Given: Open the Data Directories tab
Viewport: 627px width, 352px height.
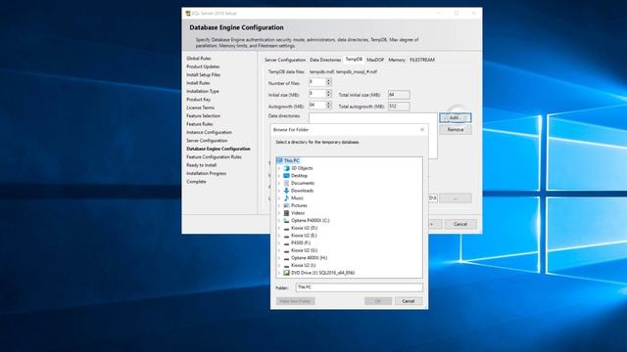Looking at the screenshot, I should point(325,60).
